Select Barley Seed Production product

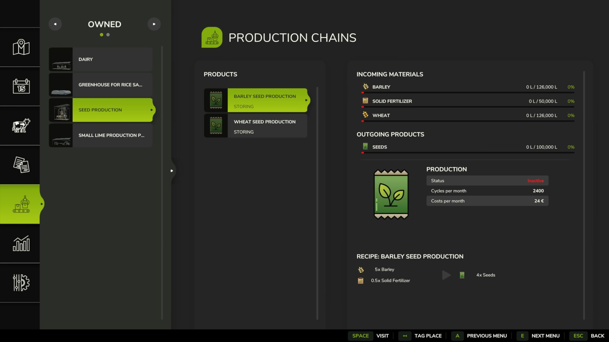[256, 100]
